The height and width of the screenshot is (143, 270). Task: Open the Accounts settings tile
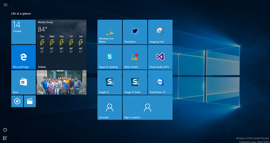(110, 107)
